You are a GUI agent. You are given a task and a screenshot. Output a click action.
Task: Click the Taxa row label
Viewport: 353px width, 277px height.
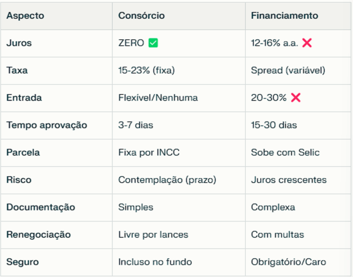[17, 71]
